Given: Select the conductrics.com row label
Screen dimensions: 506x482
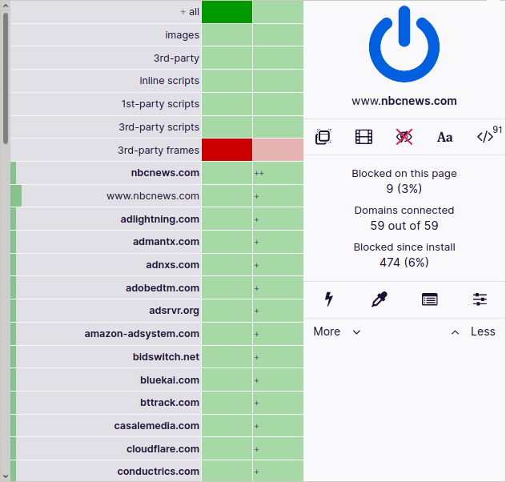Looking at the screenshot, I should [x=106, y=472].
